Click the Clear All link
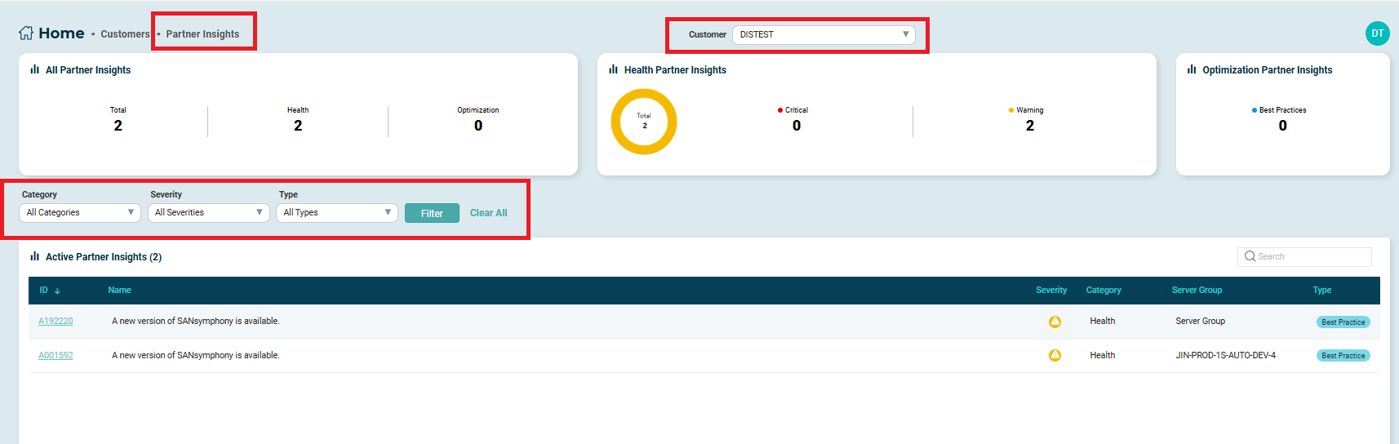The height and width of the screenshot is (444, 1399). tap(488, 213)
